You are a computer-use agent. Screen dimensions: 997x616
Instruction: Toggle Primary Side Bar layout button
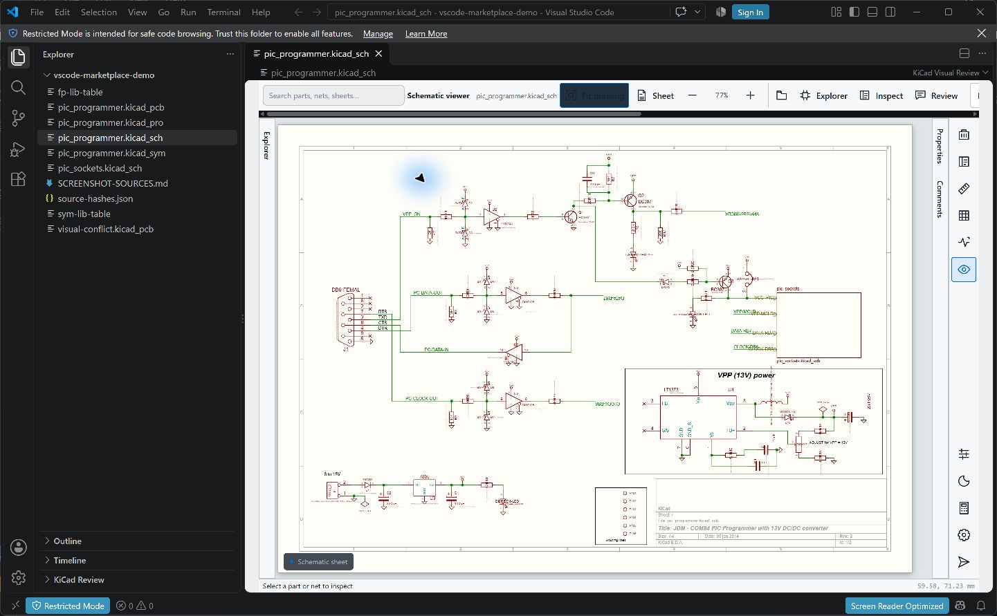[854, 12]
